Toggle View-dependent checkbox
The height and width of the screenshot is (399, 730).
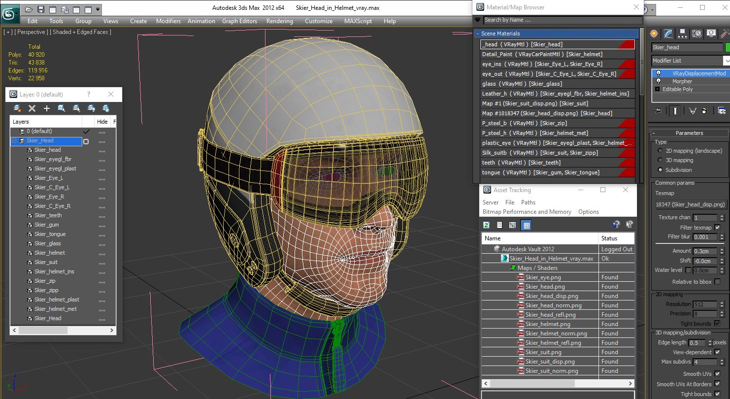[x=717, y=352]
